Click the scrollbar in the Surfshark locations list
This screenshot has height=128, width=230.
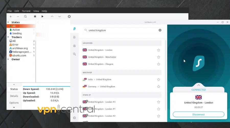click(x=166, y=75)
